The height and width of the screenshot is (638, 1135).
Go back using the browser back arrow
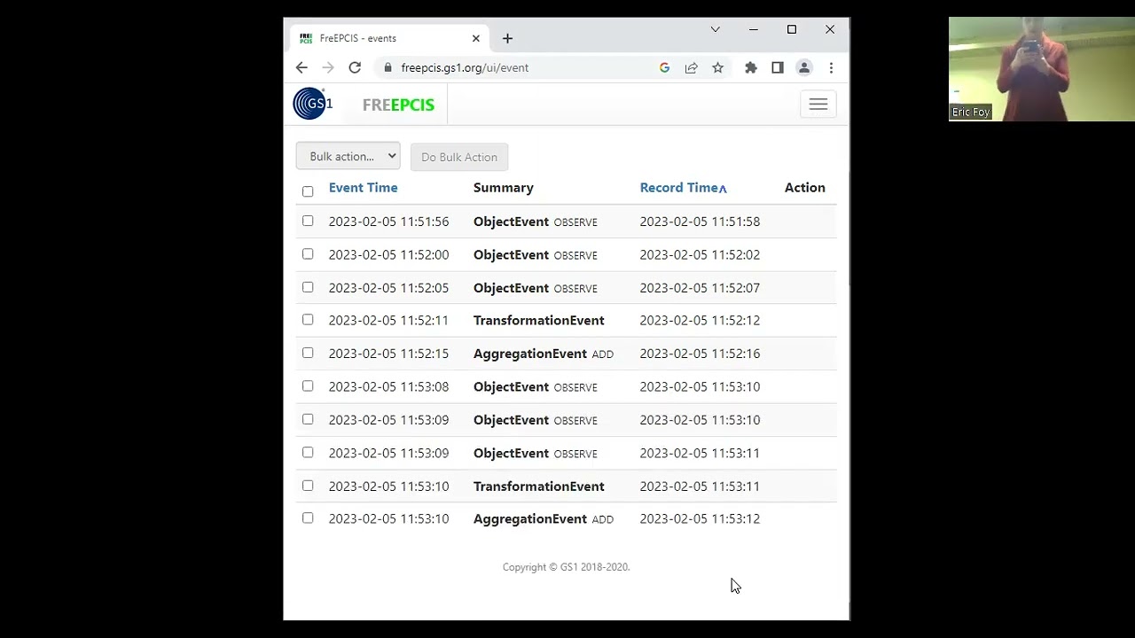301,67
